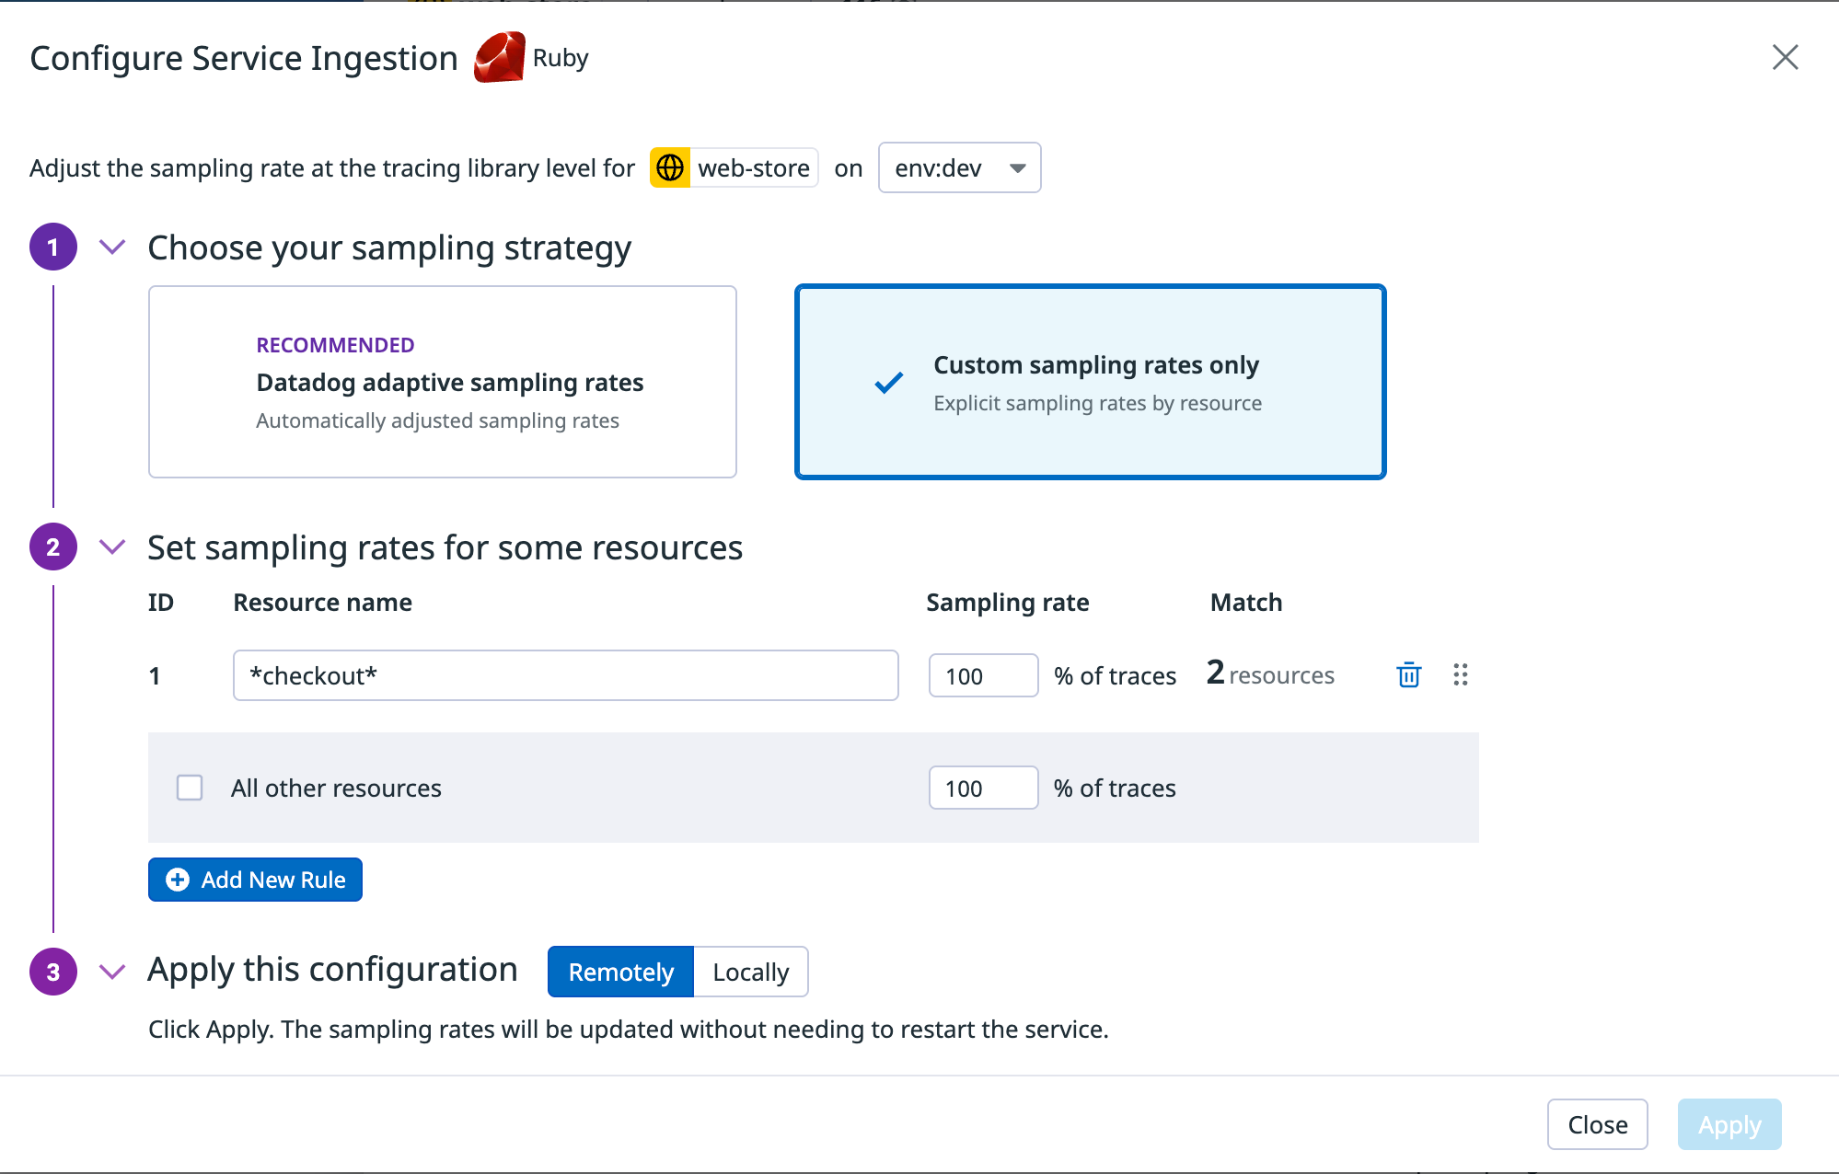The image size is (1839, 1174).
Task: Open the env:dev environment dropdown
Action: point(959,167)
